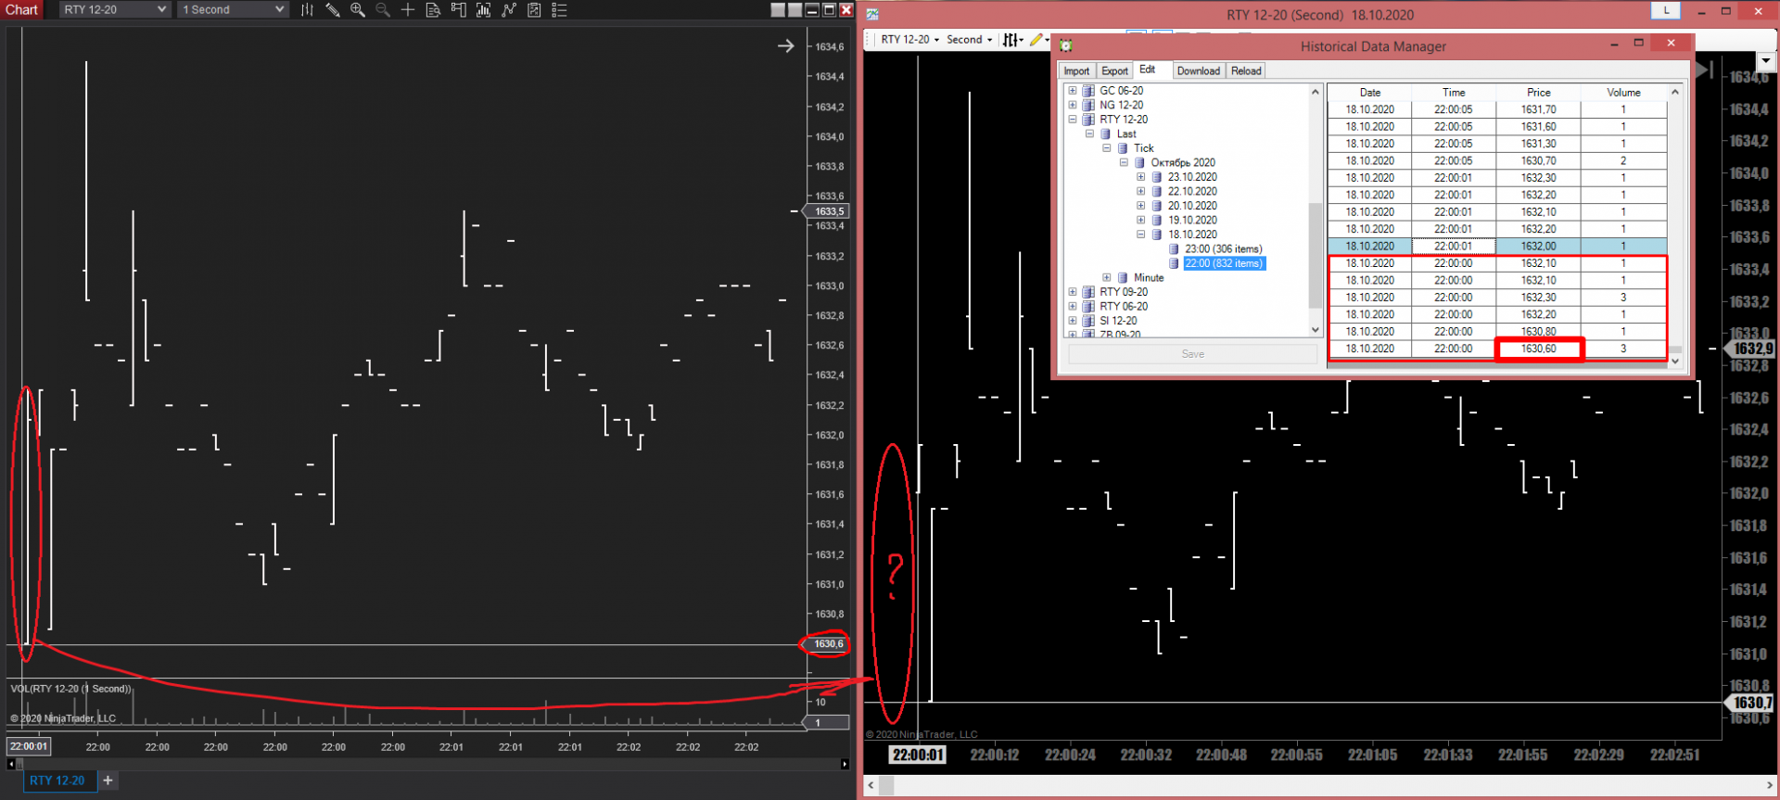This screenshot has height=800, width=1780.
Task: Sort table by the Volume column header
Action: point(1623,93)
